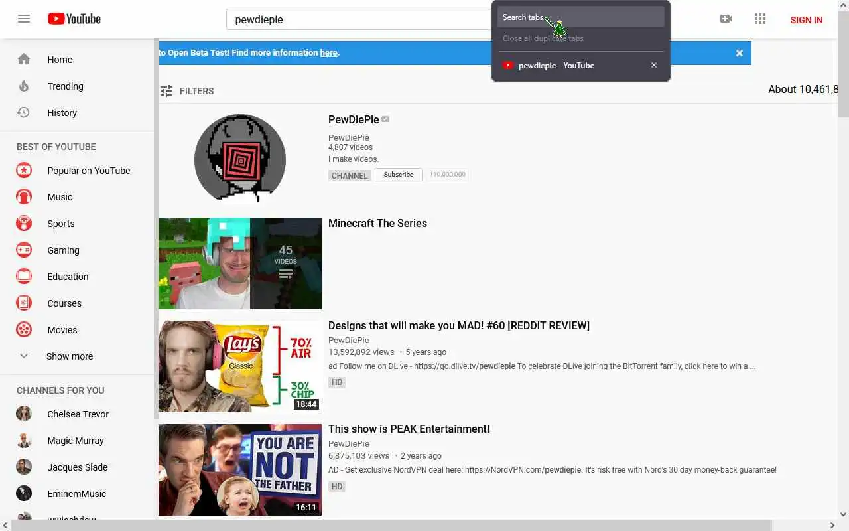
Task: Click '13,592,092 views' text
Action: tap(361, 352)
